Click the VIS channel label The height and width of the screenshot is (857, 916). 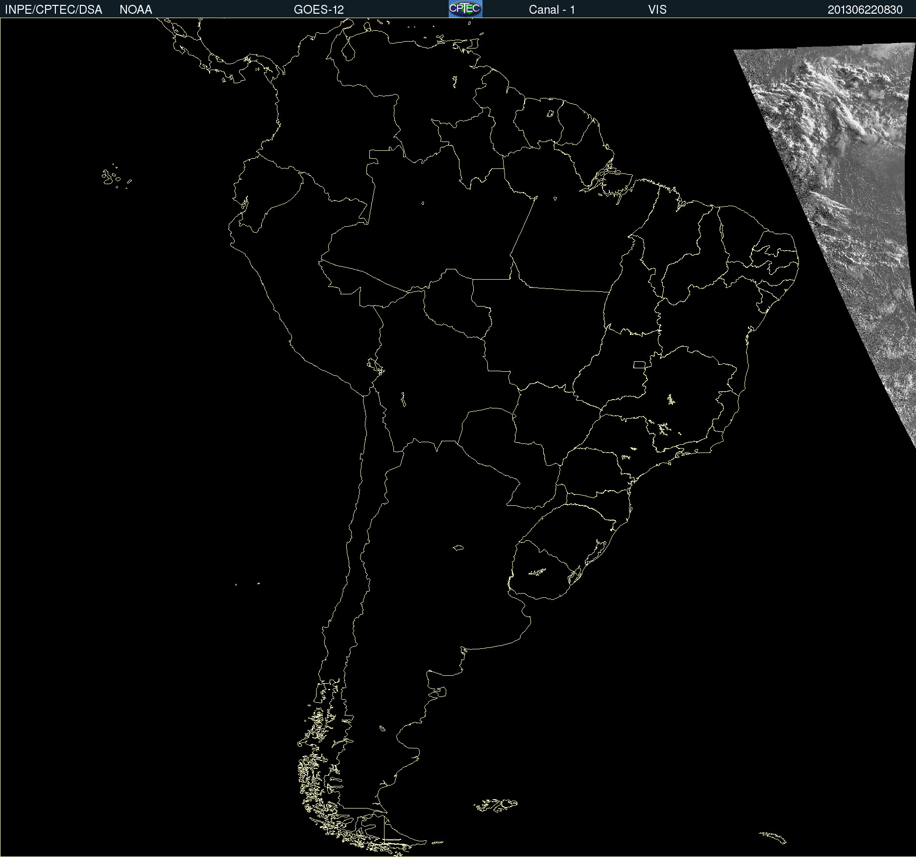pos(657,10)
